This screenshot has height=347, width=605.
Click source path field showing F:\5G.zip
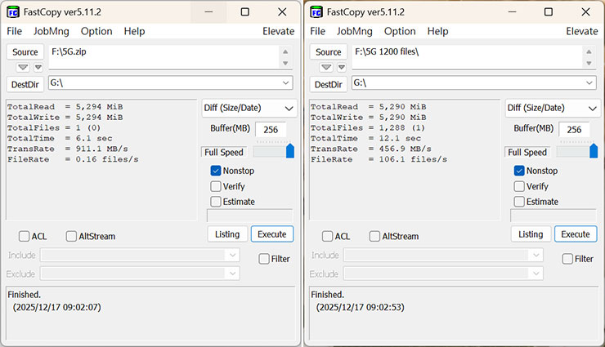165,57
